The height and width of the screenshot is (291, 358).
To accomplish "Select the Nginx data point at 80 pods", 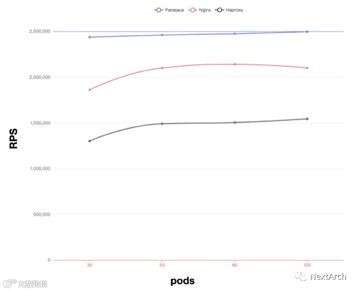I will 235,64.
